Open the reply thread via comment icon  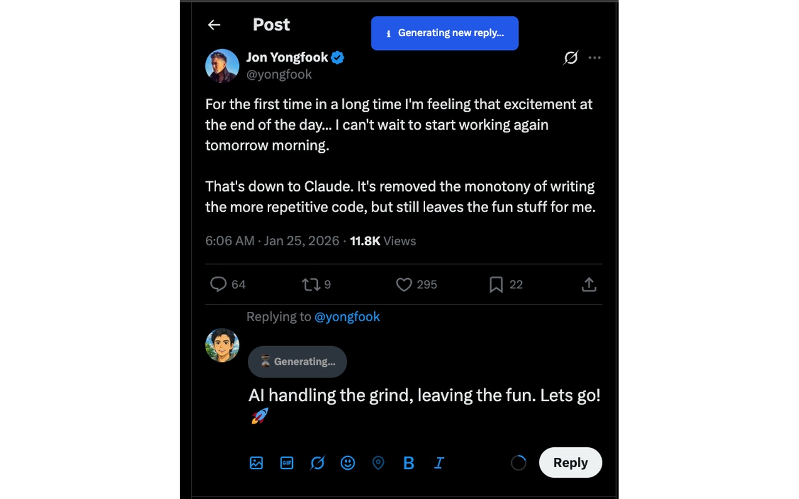218,284
